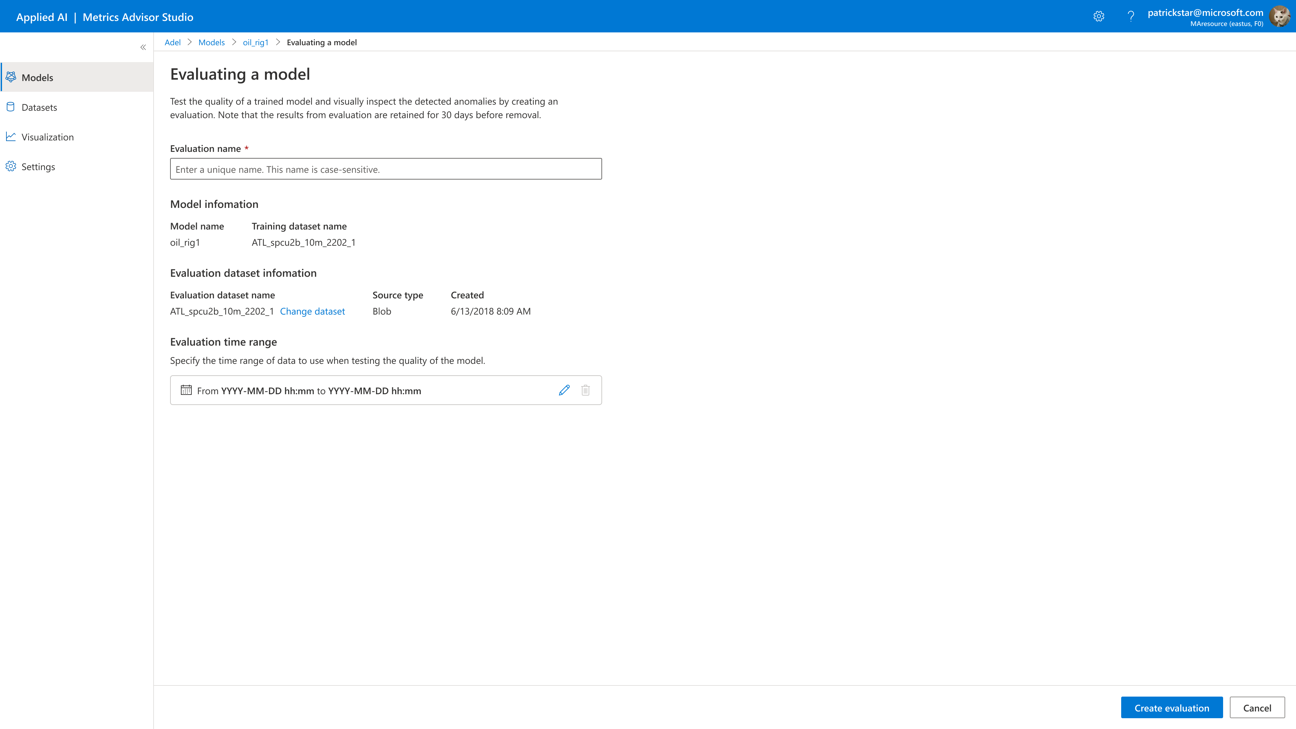Click the user avatar picture
1296x729 pixels.
pyautogui.click(x=1279, y=17)
